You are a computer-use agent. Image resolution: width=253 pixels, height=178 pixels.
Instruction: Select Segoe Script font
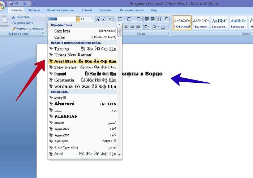coord(83,68)
